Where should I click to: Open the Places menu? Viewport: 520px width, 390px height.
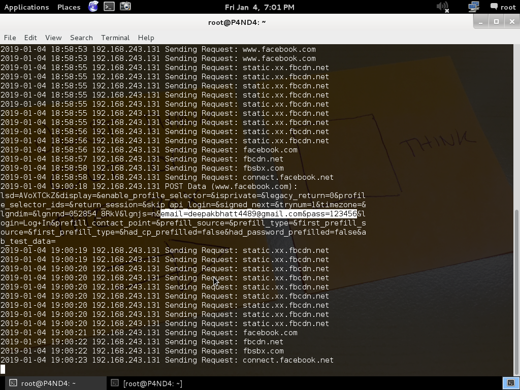pyautogui.click(x=69, y=7)
